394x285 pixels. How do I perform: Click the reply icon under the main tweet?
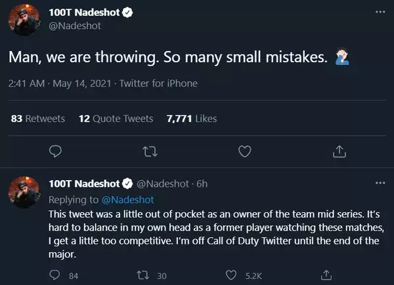pos(56,151)
